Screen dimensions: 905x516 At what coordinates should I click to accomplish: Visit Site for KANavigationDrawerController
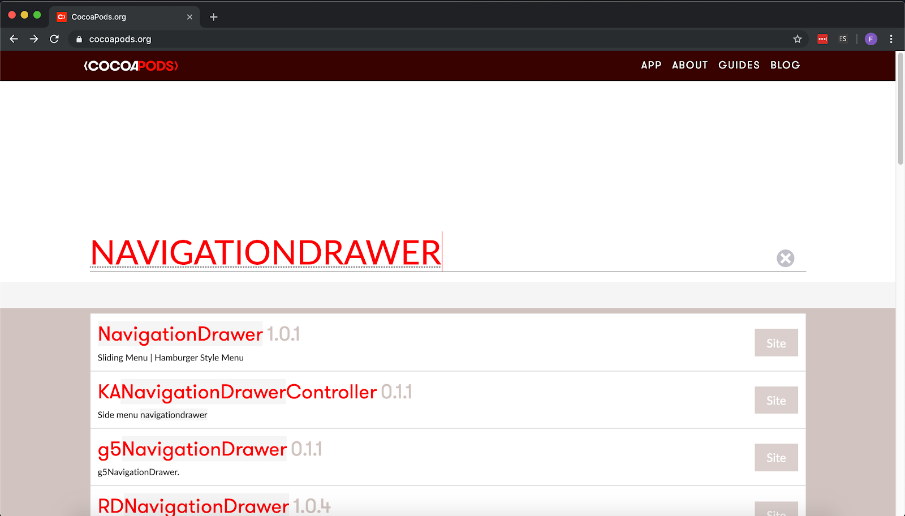tap(776, 400)
